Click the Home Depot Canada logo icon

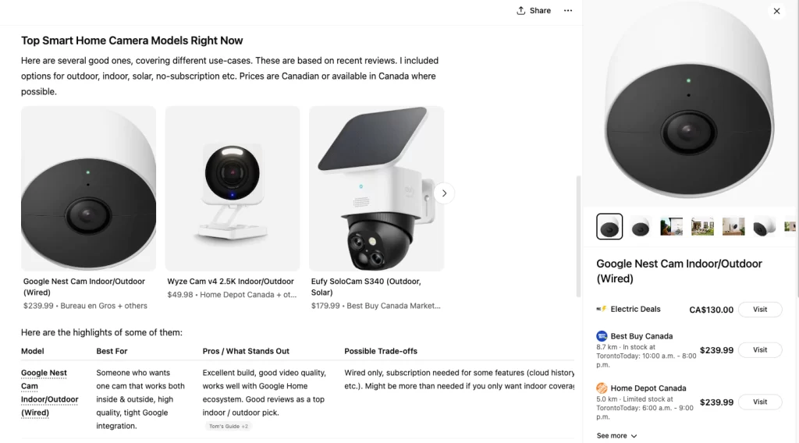pos(602,388)
